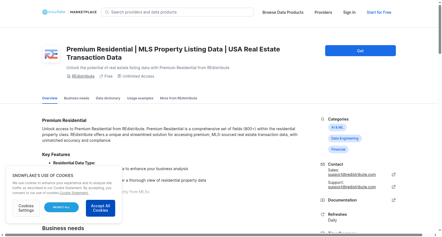Open Browse Data Products in the header

(x=283, y=12)
